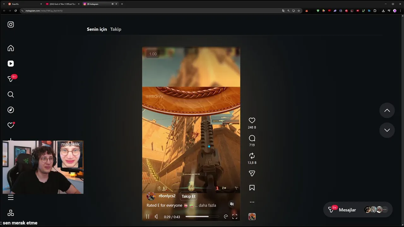Screen dimensions: 404x227
Task: Open the translate page icon
Action: click(x=283, y=11)
